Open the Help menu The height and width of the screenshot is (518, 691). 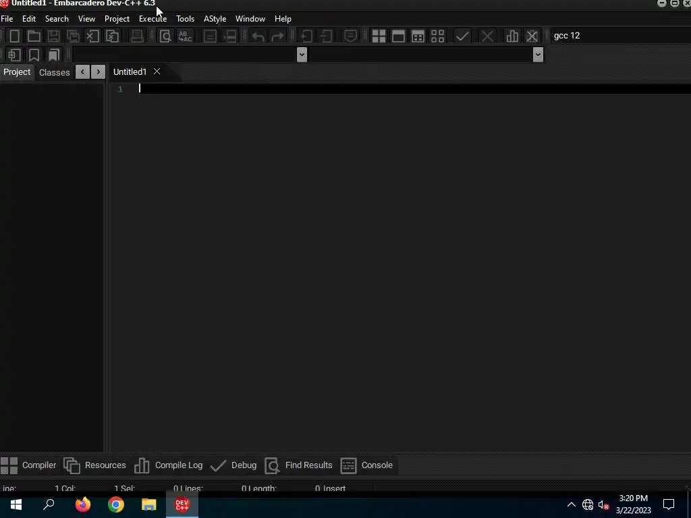283,18
